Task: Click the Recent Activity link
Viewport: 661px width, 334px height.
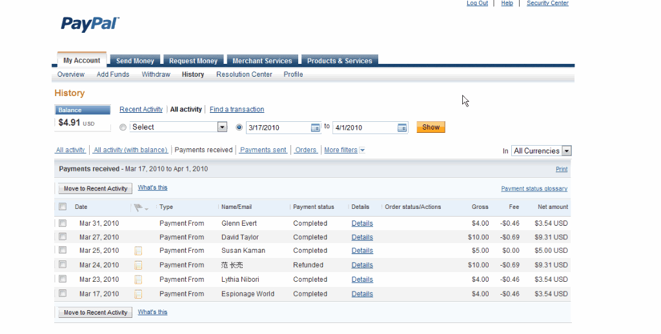Action: [141, 109]
